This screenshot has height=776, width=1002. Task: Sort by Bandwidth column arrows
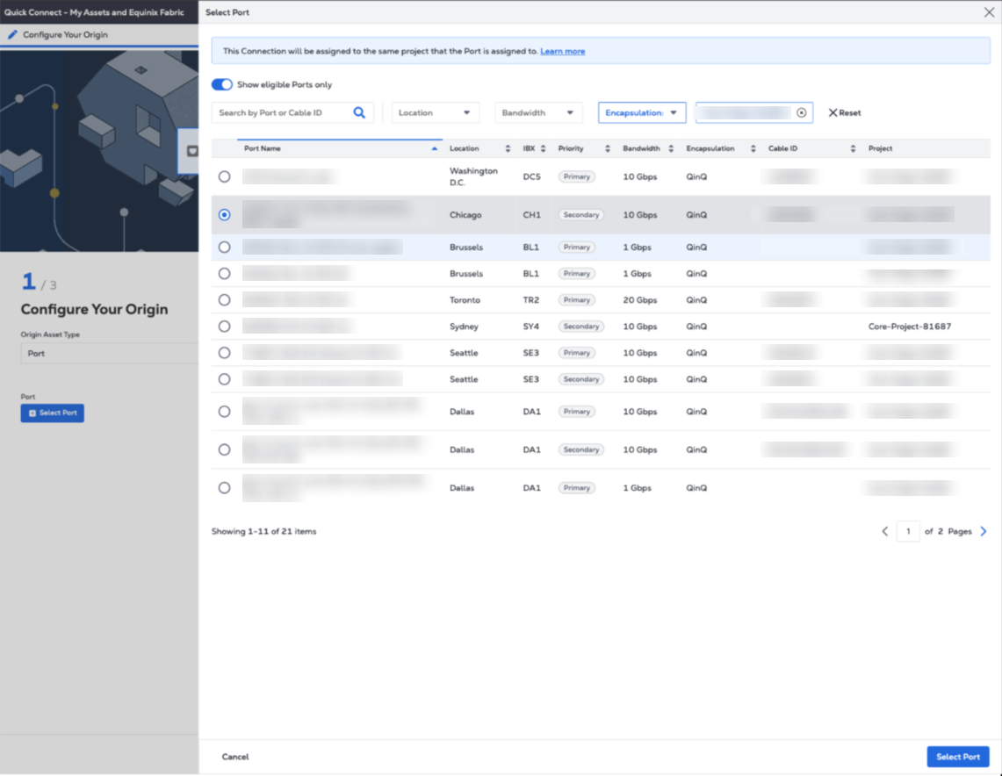coord(671,149)
